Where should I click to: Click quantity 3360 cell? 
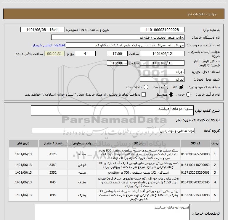coord(53,165)
